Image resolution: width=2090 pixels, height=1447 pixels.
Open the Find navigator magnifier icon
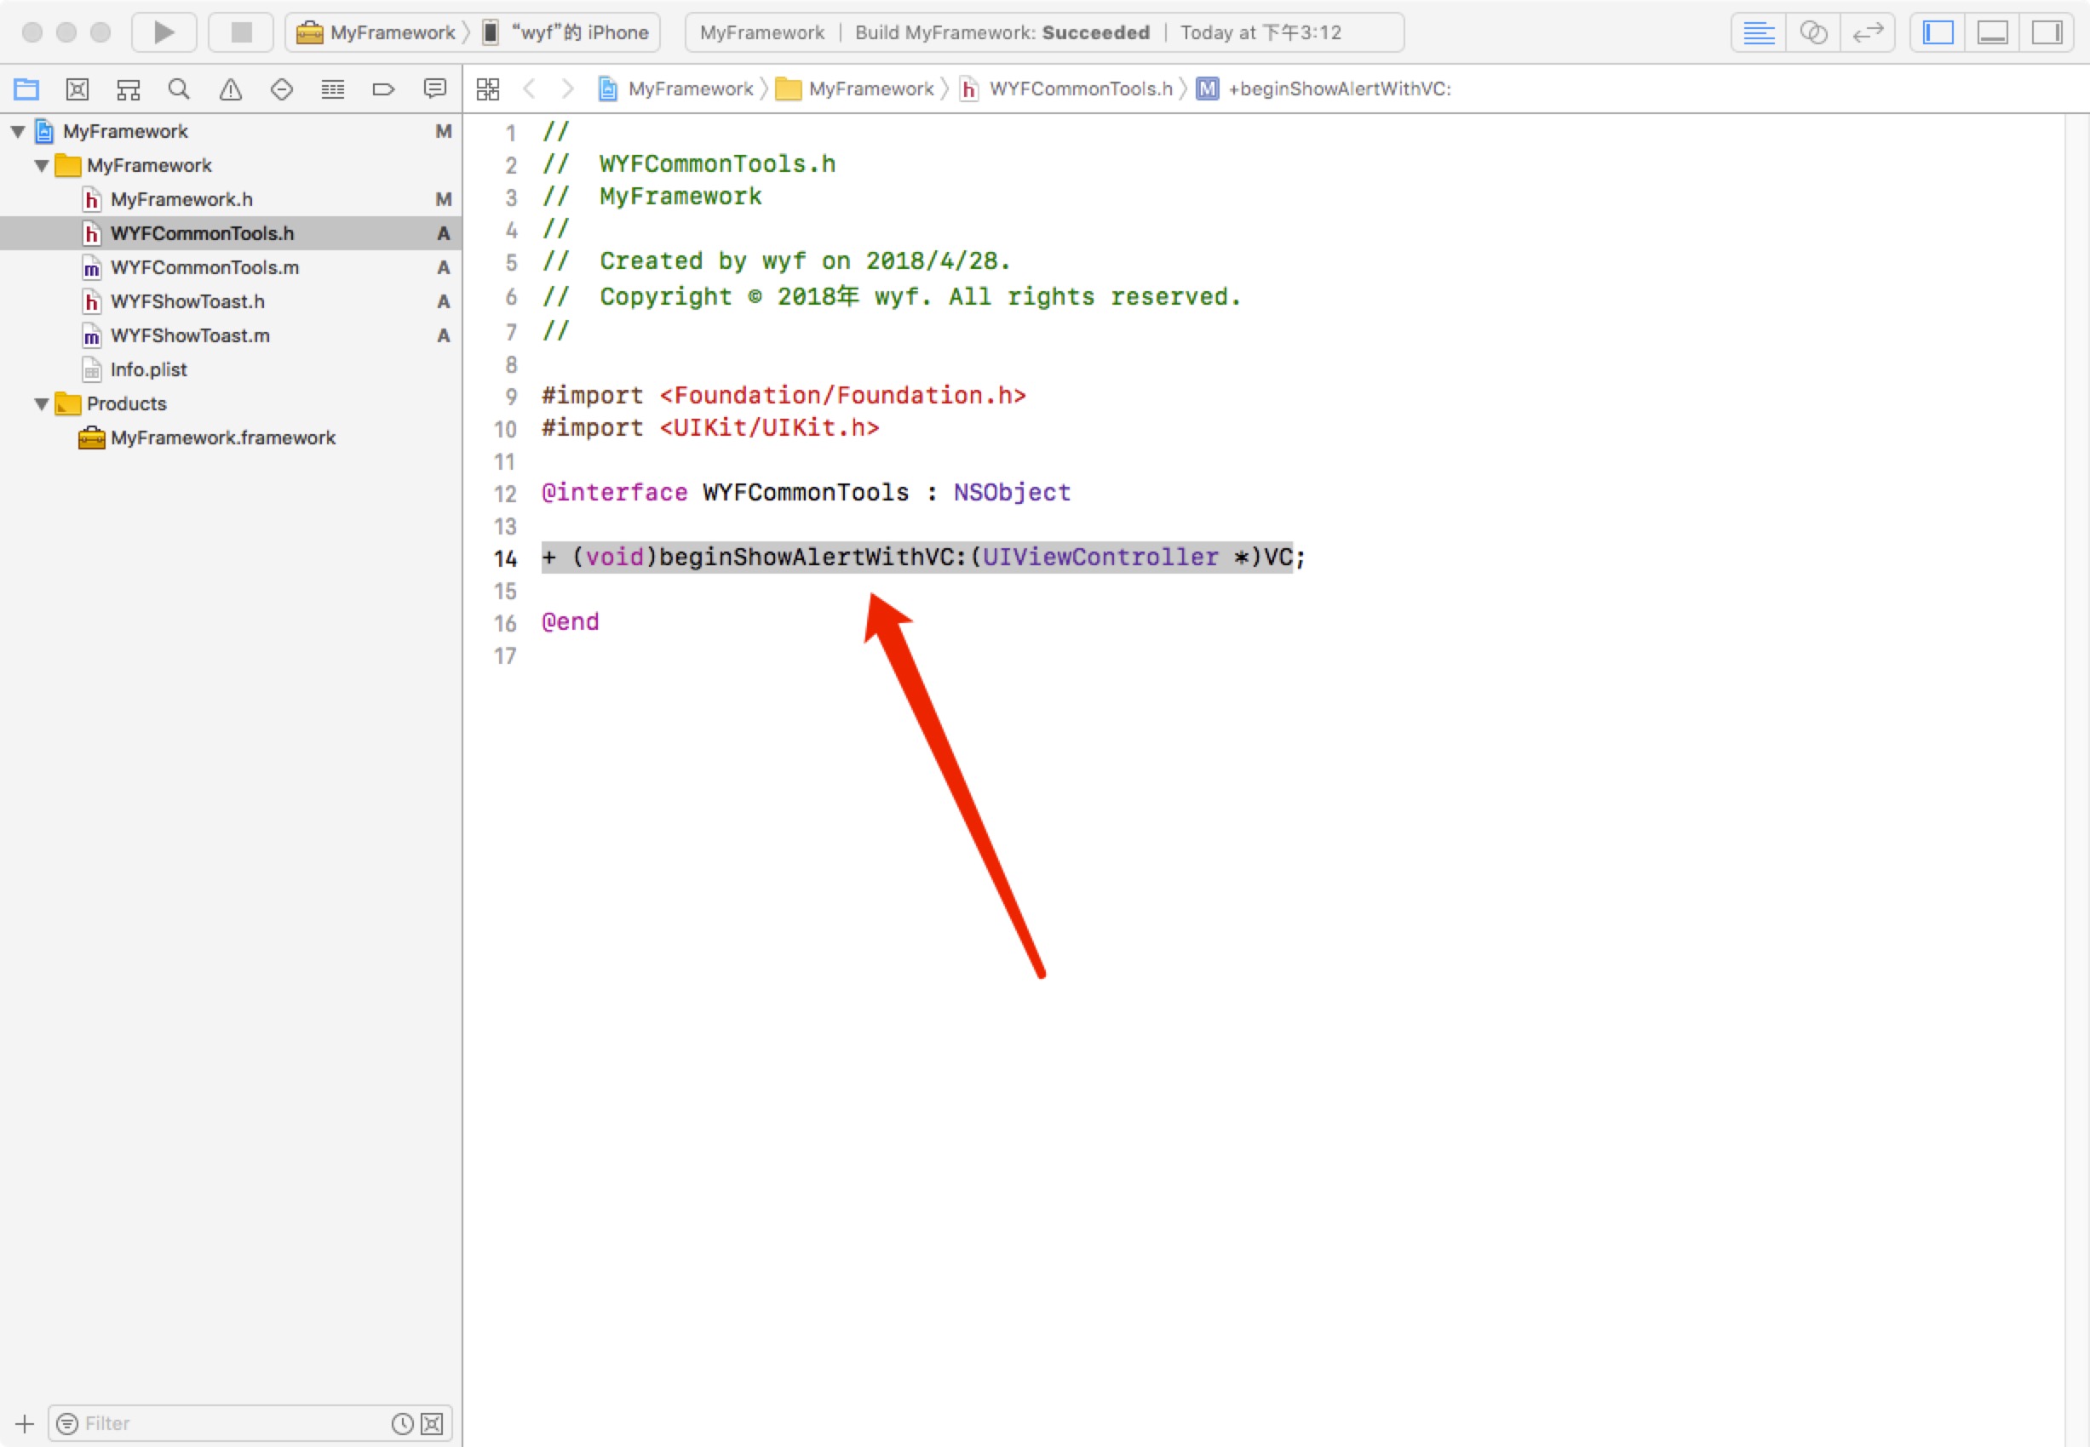pyautogui.click(x=179, y=89)
